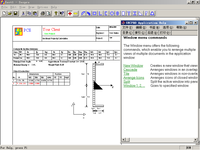Click the red plus add-section icon

tap(70, 13)
